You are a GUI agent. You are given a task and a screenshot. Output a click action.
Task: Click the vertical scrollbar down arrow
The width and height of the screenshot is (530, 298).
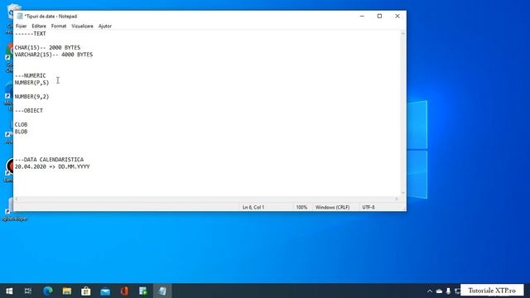(x=402, y=193)
